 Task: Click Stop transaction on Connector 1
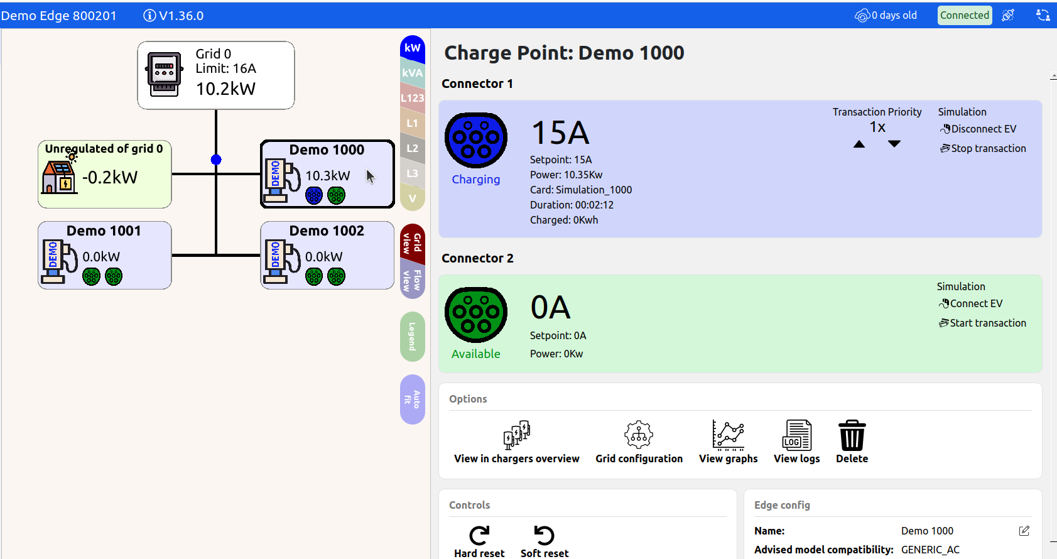pos(983,148)
